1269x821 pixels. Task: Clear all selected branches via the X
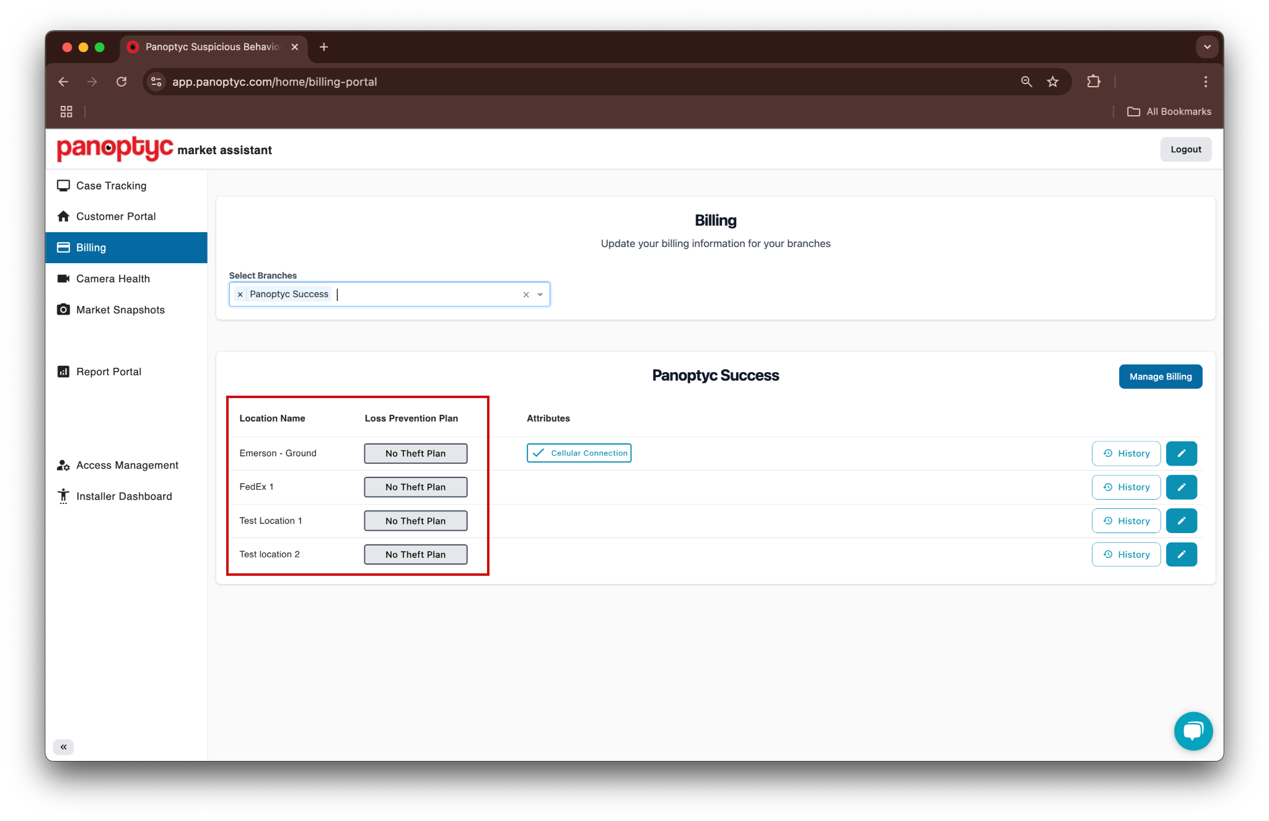pyautogui.click(x=525, y=294)
